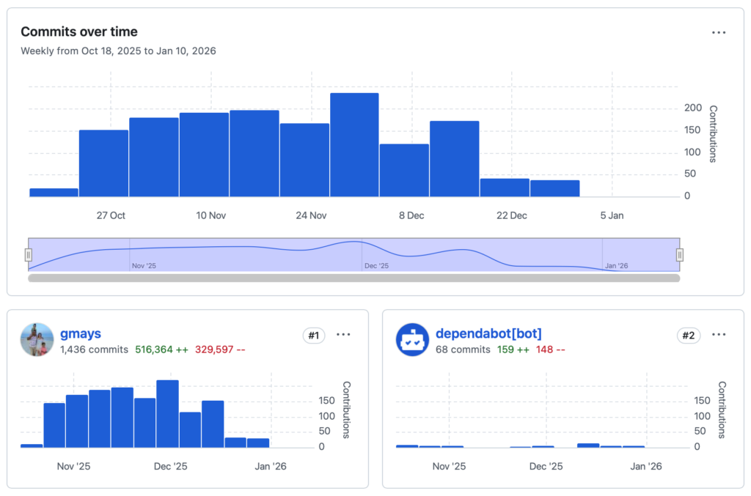View dependabot's 68 commits

463,349
